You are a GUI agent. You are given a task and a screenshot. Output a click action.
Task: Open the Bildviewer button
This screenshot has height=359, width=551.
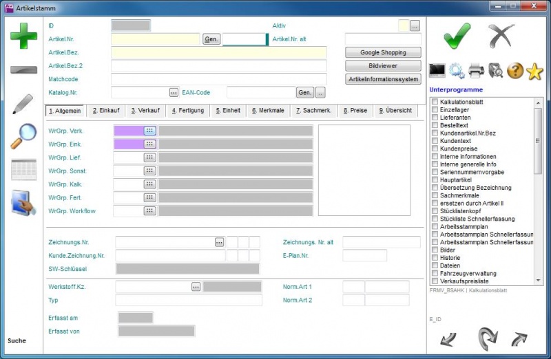pos(383,66)
